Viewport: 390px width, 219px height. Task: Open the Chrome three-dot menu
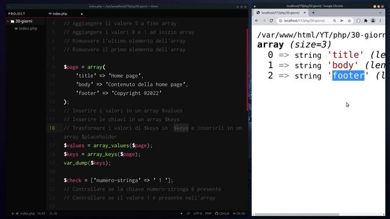pyautogui.click(x=380, y=21)
